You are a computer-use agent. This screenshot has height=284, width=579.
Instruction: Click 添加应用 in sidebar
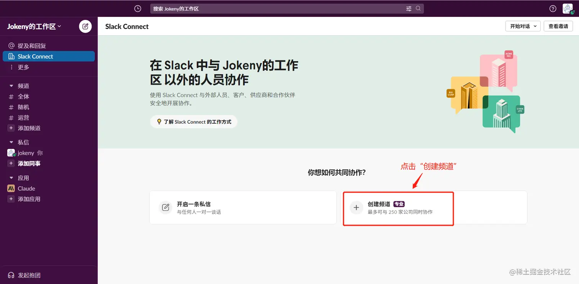click(x=49, y=199)
